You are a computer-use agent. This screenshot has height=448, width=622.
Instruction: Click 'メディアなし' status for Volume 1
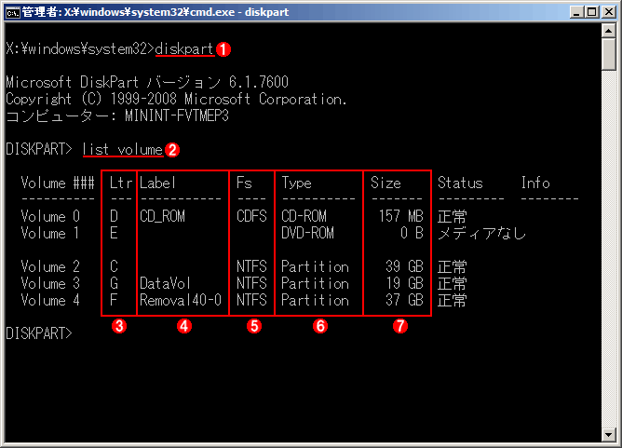(482, 234)
